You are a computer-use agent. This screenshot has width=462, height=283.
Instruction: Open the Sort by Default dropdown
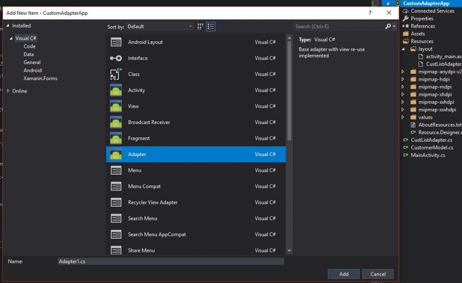click(160, 27)
